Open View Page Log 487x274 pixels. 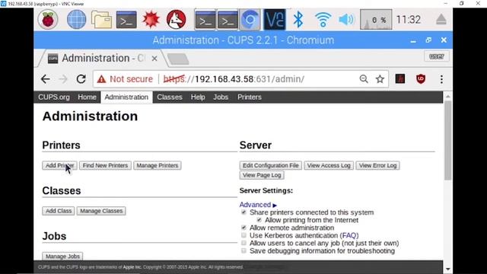click(262, 175)
